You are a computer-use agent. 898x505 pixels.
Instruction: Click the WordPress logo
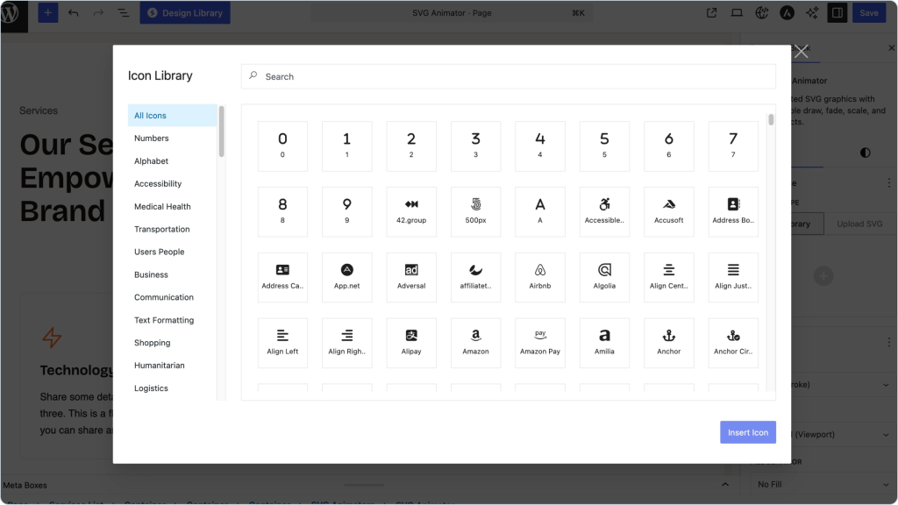coord(11,12)
